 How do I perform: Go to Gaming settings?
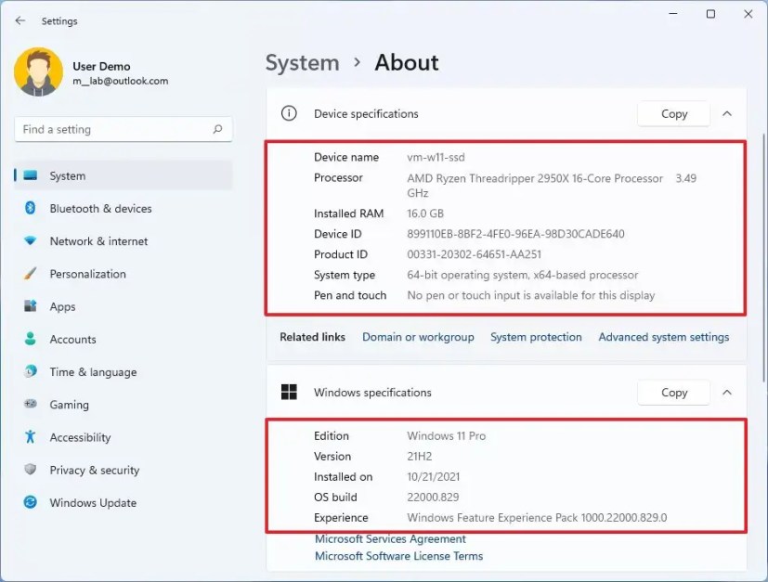pos(124,405)
